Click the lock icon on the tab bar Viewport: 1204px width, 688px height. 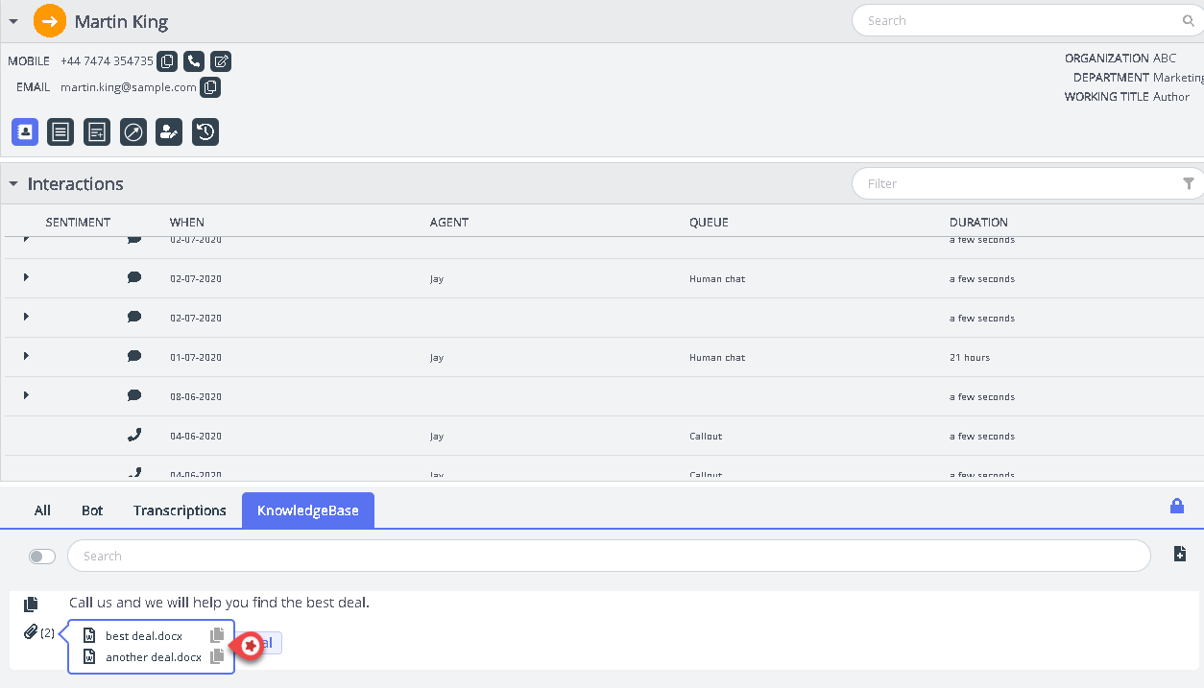[x=1176, y=506]
